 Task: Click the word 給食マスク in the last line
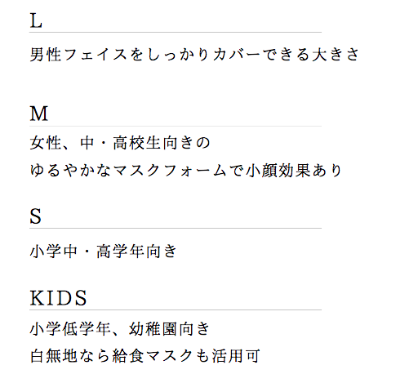pyautogui.click(x=153, y=356)
